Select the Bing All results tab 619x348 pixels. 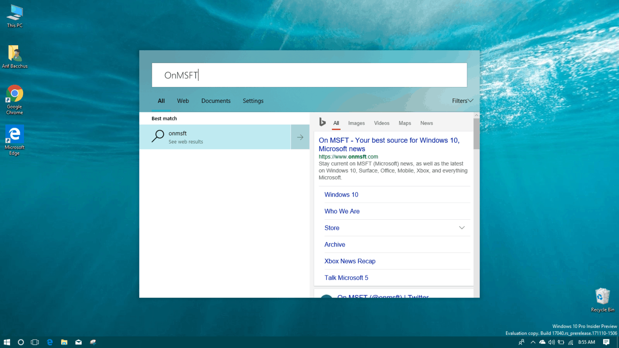336,123
